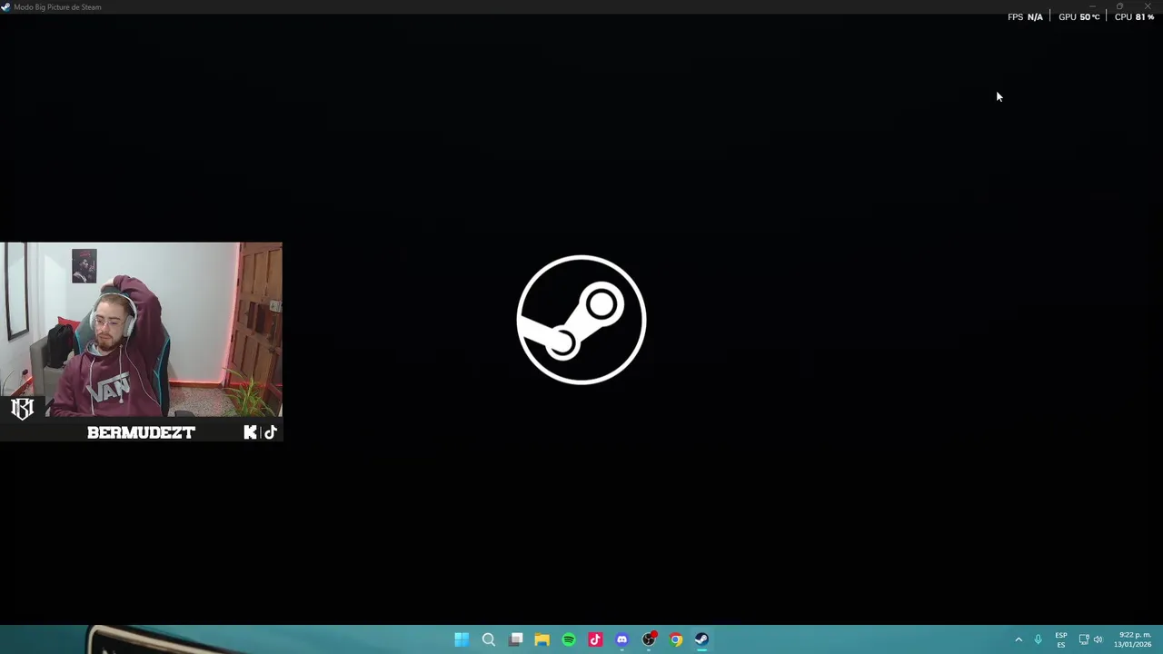1163x654 pixels.
Task: Click title text Modo Big Picture de Steam
Action: click(57, 6)
